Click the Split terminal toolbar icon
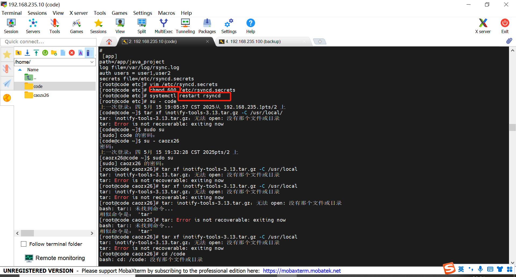Screen dimensions: 516x277 [142, 26]
